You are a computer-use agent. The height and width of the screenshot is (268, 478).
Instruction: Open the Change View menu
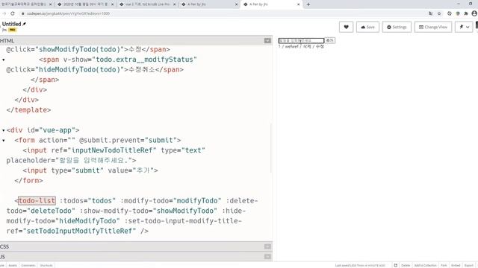tap(433, 27)
